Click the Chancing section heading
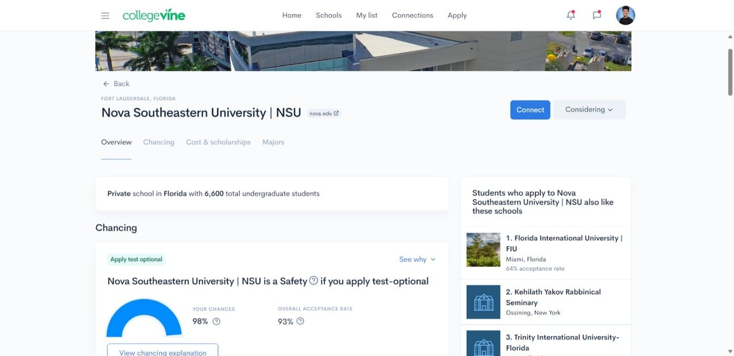 tap(116, 228)
